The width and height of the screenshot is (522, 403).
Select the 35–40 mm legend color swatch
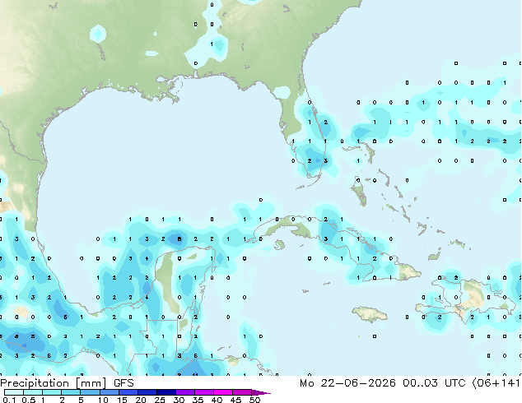click(203, 392)
